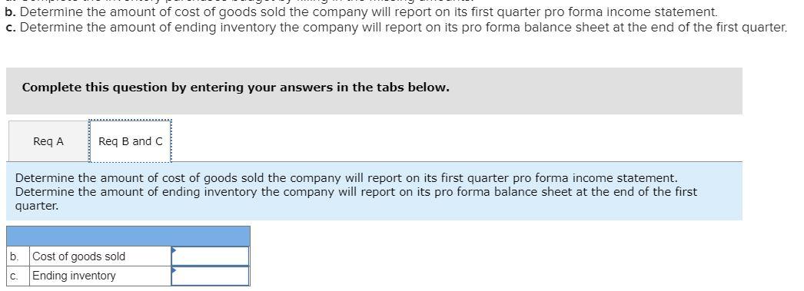Click blue triangle marker in Ending inventory cell
The height and width of the screenshot is (291, 804).
pos(174,270)
